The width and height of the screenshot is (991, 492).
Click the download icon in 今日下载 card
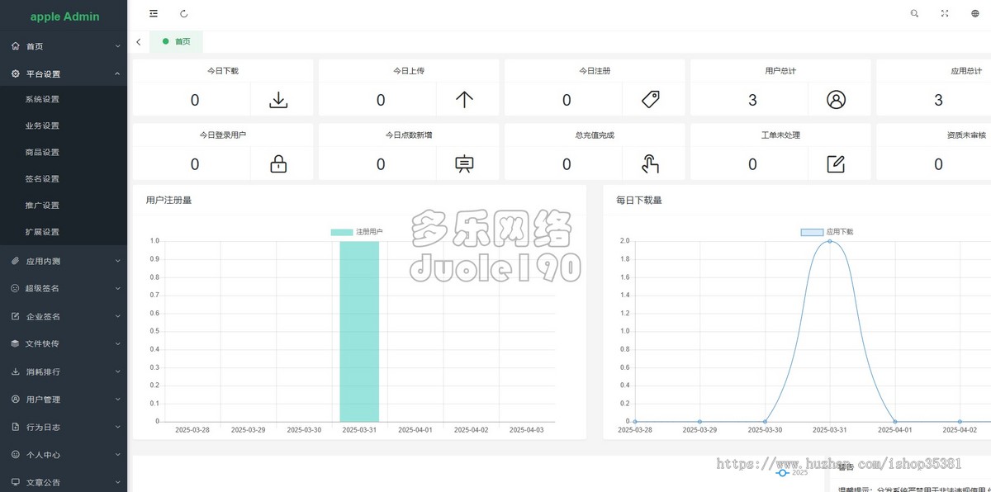[279, 100]
